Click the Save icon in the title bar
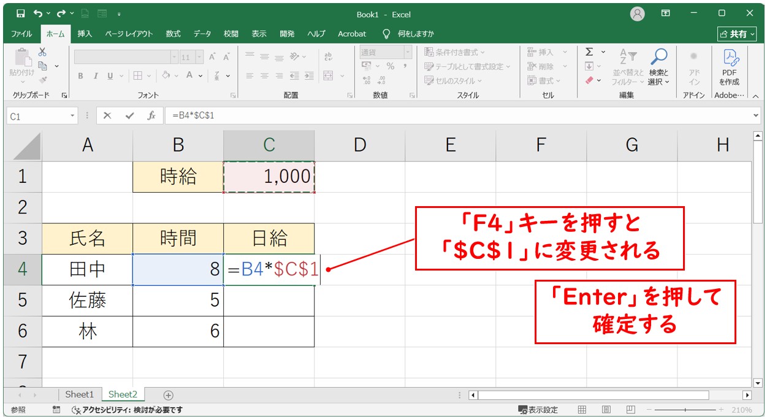The width and height of the screenshot is (767, 419). tap(20, 13)
